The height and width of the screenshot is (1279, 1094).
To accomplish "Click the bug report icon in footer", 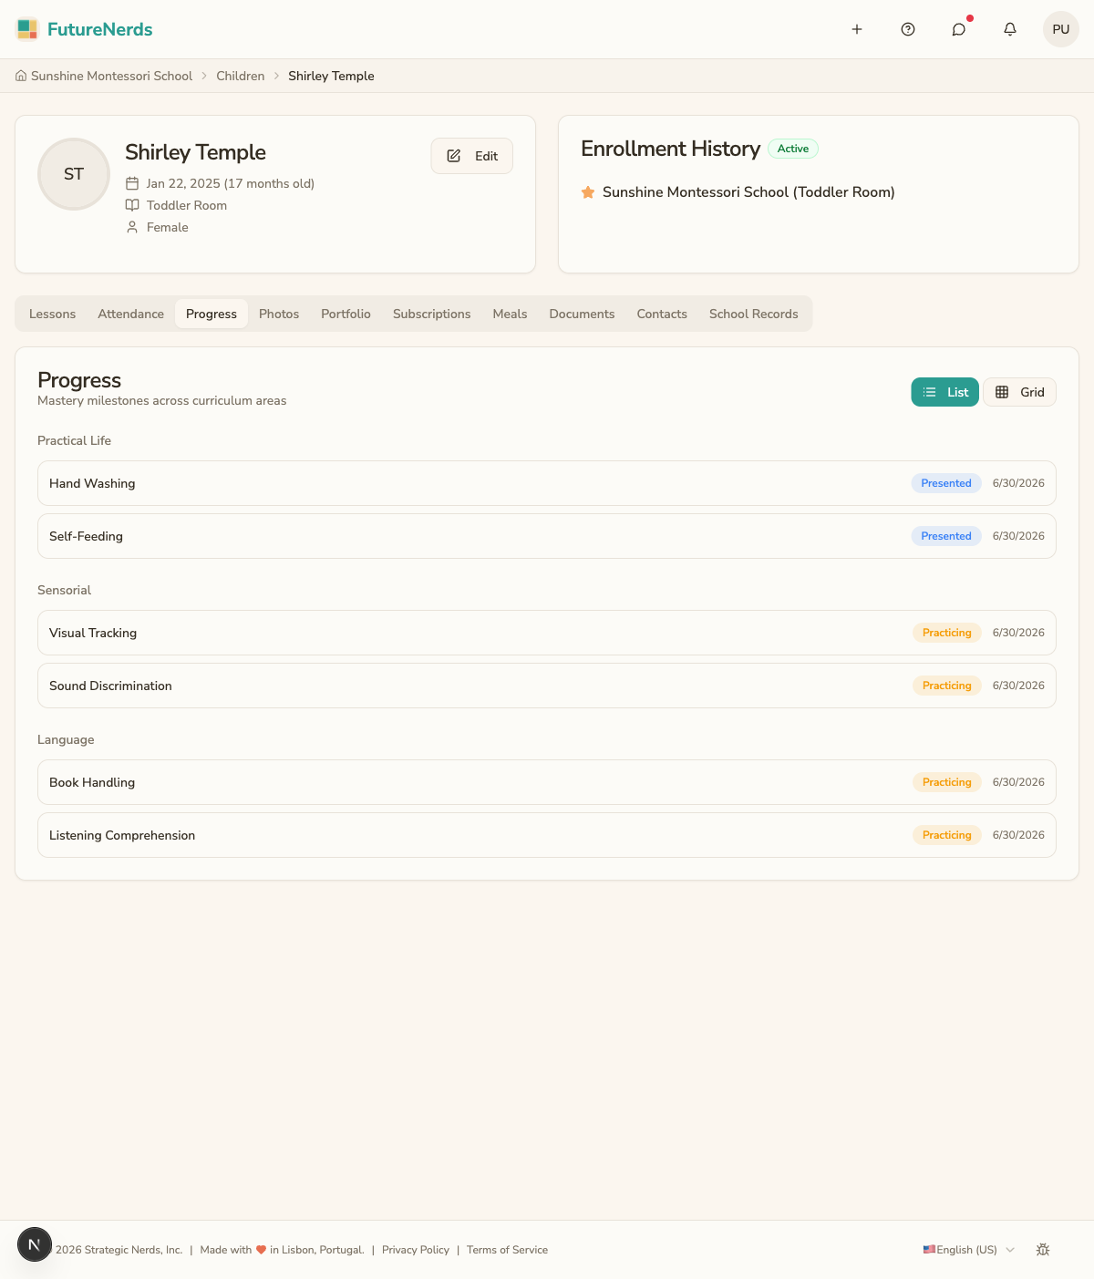I will 1043,1250.
